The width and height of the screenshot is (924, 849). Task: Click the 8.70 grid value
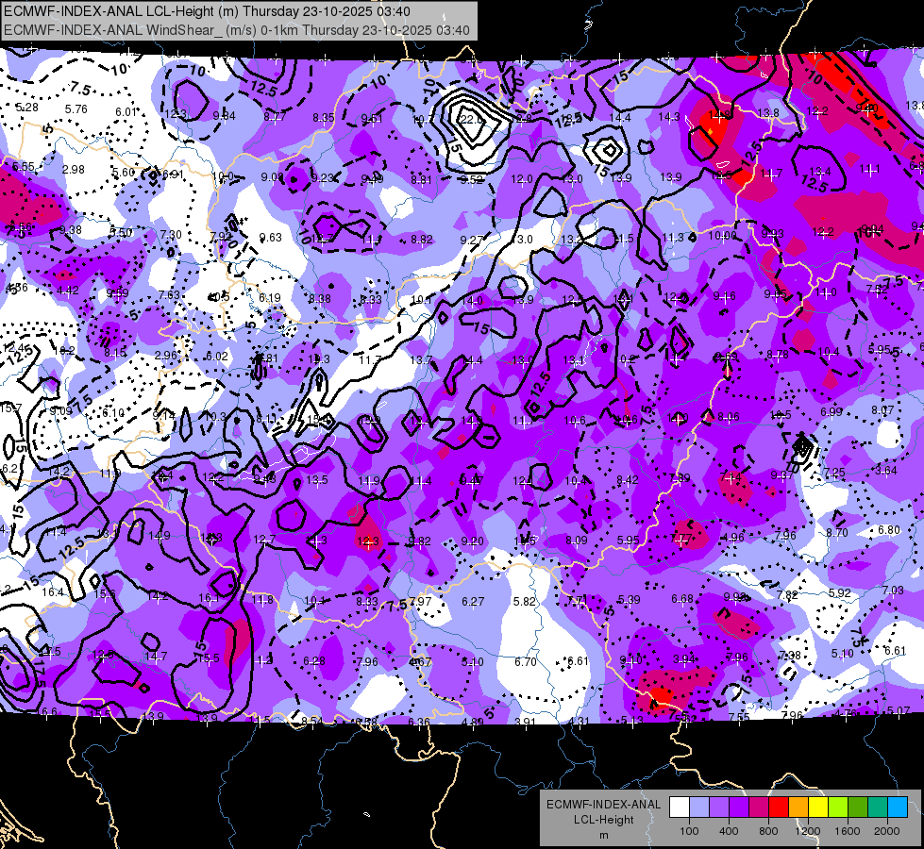click(837, 533)
